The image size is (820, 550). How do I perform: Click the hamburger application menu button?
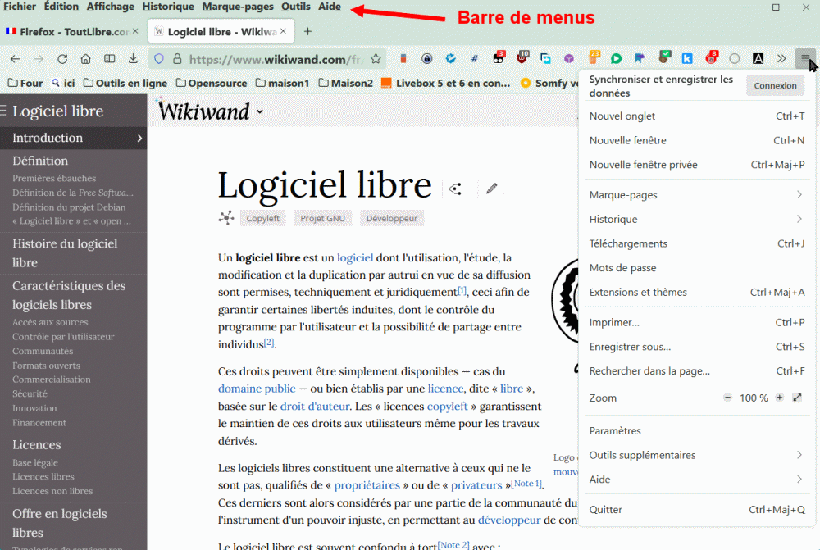click(805, 59)
